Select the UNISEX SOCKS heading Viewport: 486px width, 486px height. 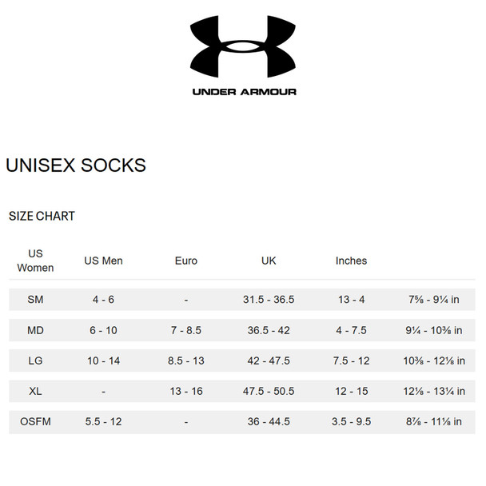(x=76, y=165)
